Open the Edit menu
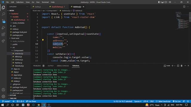The height and width of the screenshot is (107, 191). click(12, 2)
